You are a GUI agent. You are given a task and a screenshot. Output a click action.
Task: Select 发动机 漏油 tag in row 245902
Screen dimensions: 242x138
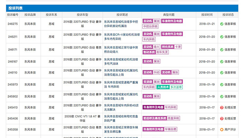(151, 96)
